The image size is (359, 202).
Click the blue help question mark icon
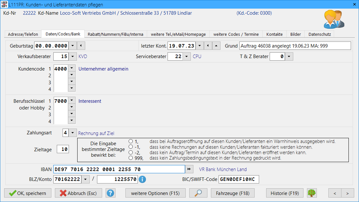pos(110,193)
